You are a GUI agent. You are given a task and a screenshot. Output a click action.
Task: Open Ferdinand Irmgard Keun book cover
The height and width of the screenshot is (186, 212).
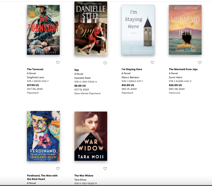pos(43,136)
